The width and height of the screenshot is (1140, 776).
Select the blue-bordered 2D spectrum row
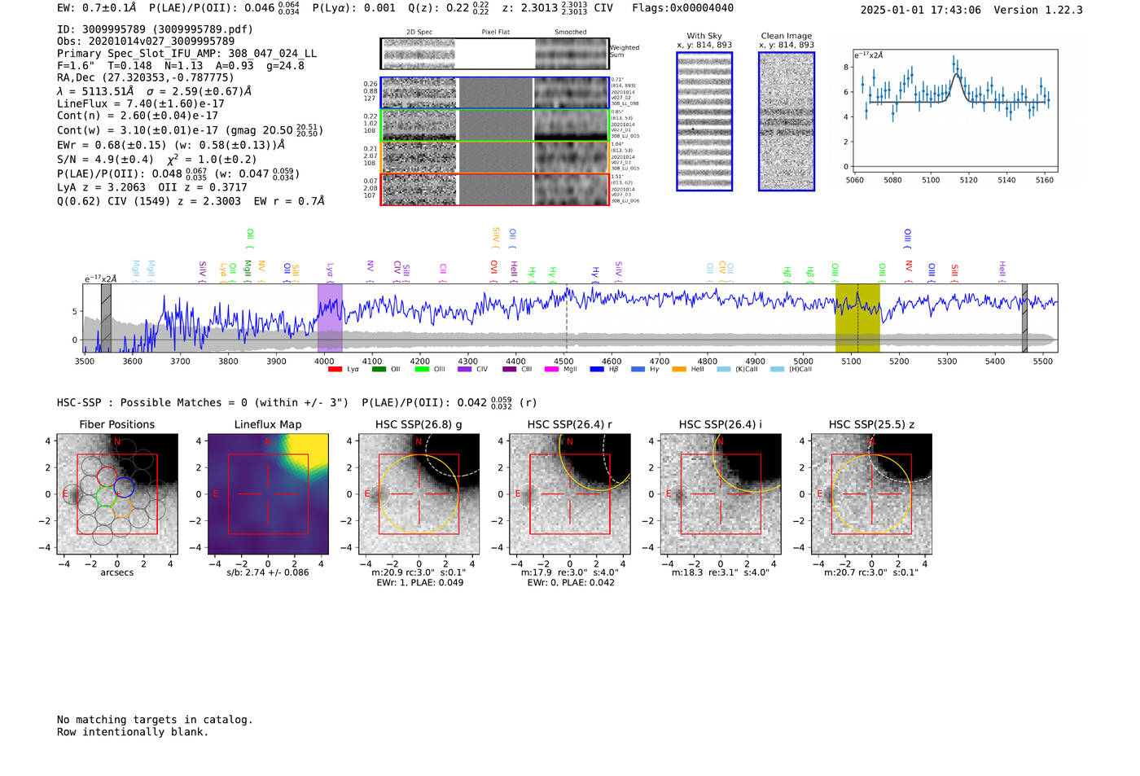point(494,93)
